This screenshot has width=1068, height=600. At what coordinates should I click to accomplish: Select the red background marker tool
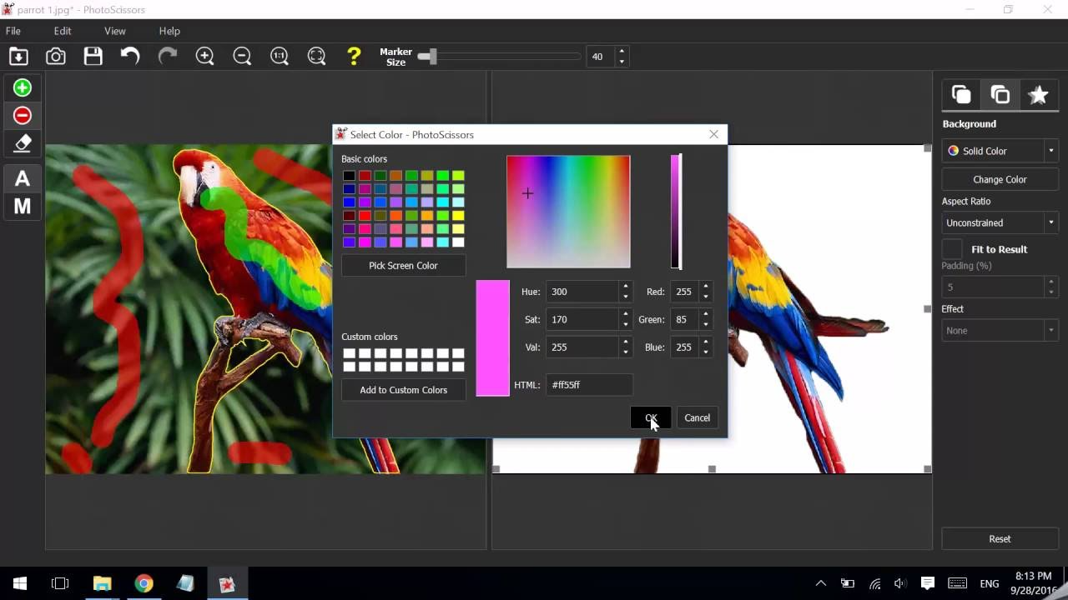click(23, 115)
